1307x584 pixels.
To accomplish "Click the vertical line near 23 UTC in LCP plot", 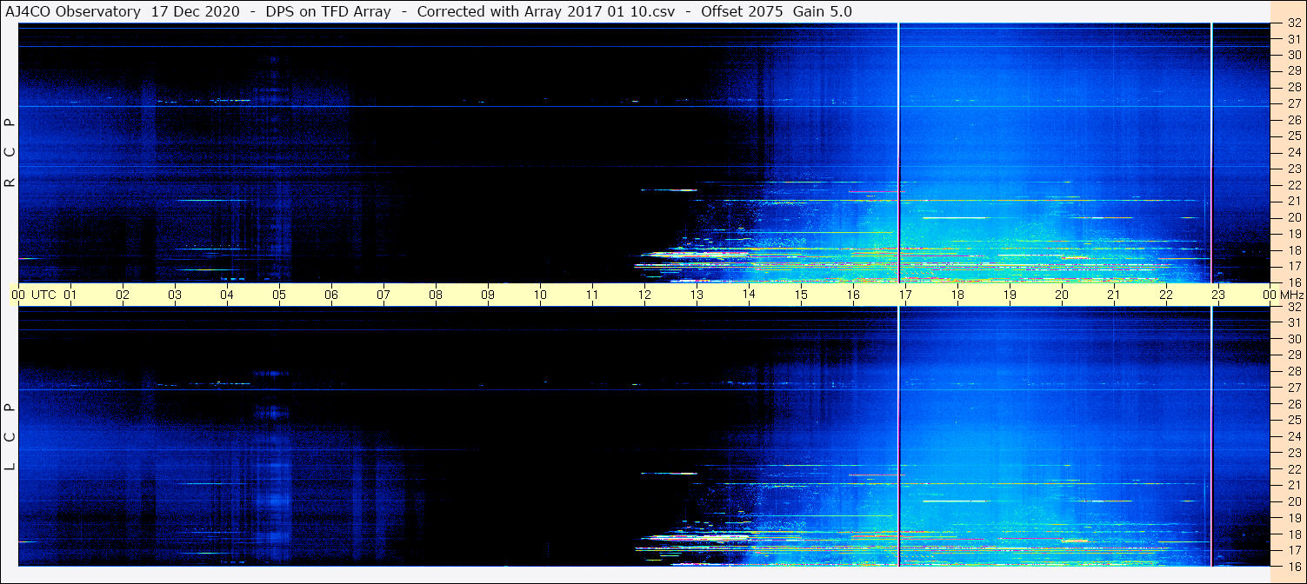I will pyautogui.click(x=1211, y=436).
